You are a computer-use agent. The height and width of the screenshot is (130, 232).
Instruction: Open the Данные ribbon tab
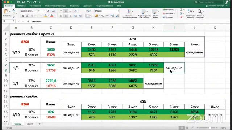pyautogui.click(x=87, y=6)
